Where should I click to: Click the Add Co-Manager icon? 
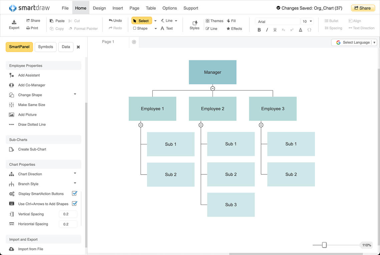(x=12, y=85)
